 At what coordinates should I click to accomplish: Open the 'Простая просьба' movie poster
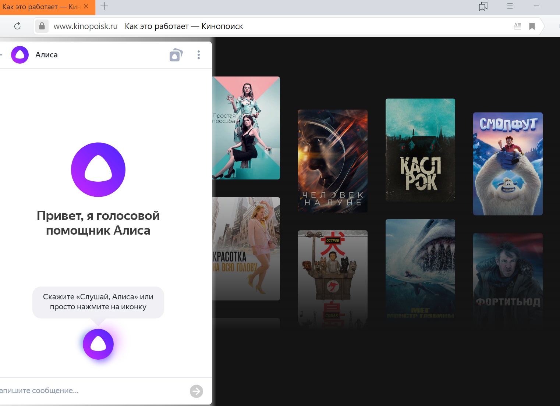click(x=246, y=128)
